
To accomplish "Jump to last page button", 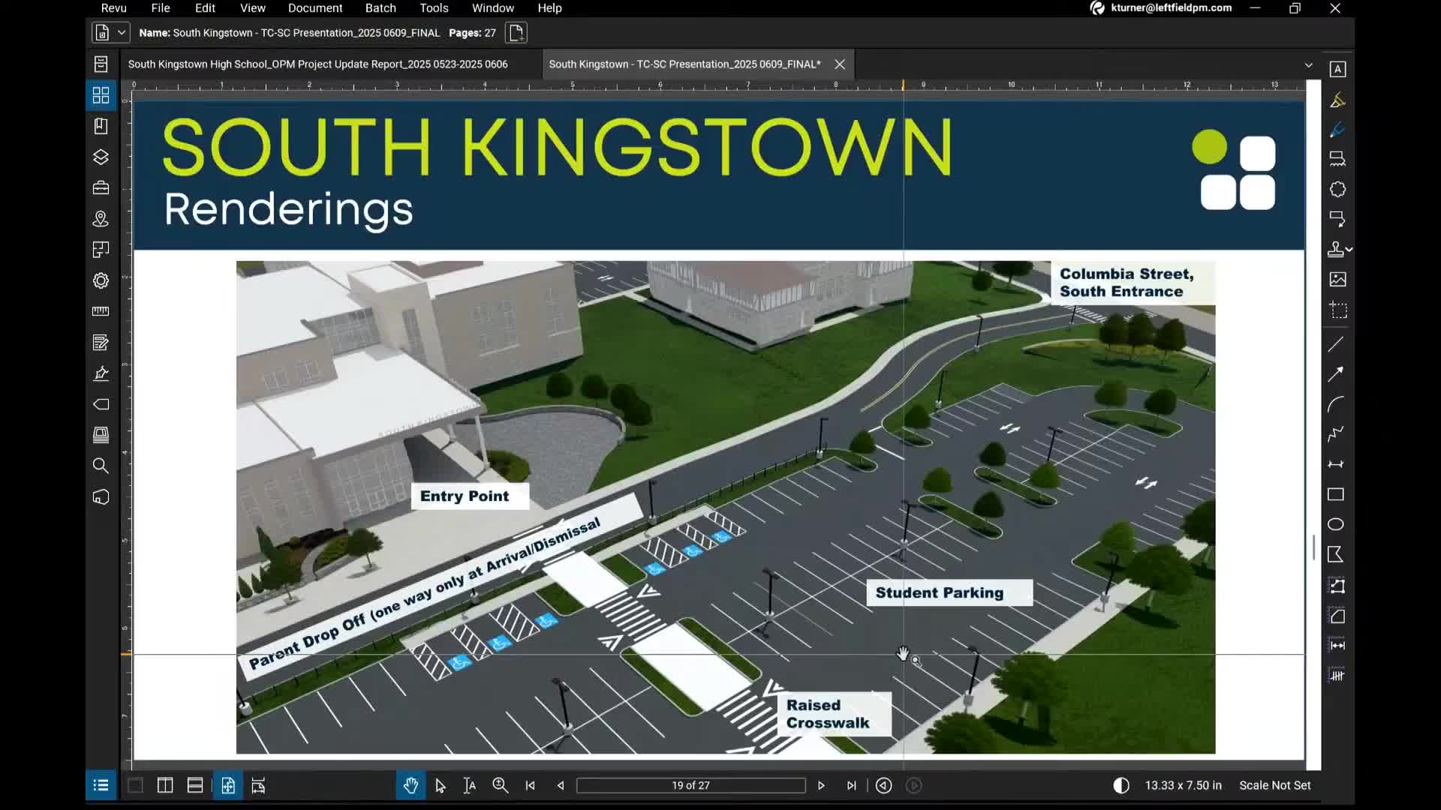I will click(x=851, y=785).
